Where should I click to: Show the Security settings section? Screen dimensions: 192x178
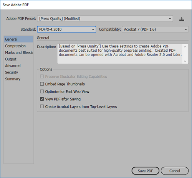12,72
